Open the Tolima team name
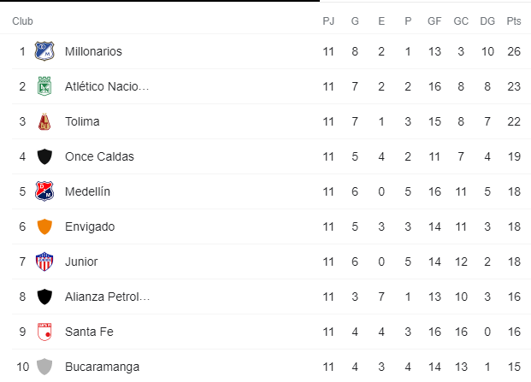This screenshot has height=382, width=531. pyautogui.click(x=82, y=121)
